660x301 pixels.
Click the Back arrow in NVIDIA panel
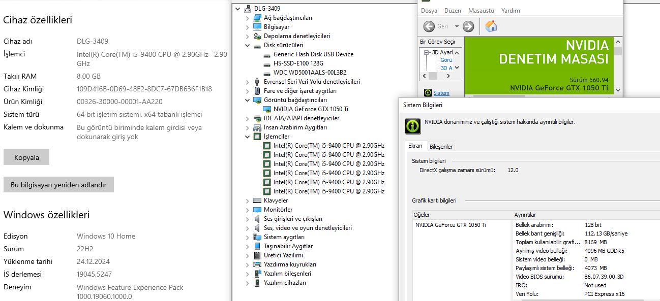click(x=429, y=26)
